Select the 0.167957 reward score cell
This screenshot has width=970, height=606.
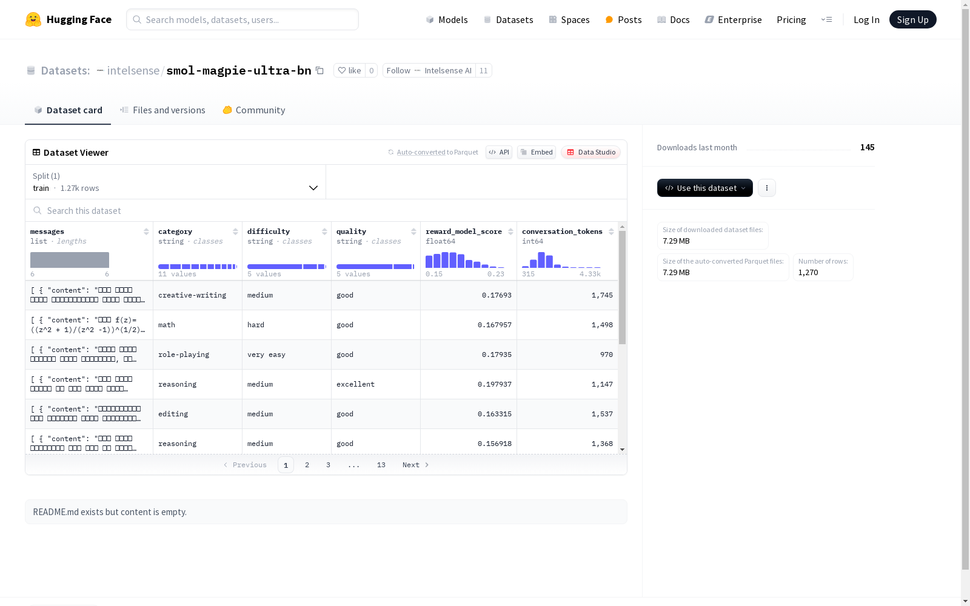(x=469, y=325)
